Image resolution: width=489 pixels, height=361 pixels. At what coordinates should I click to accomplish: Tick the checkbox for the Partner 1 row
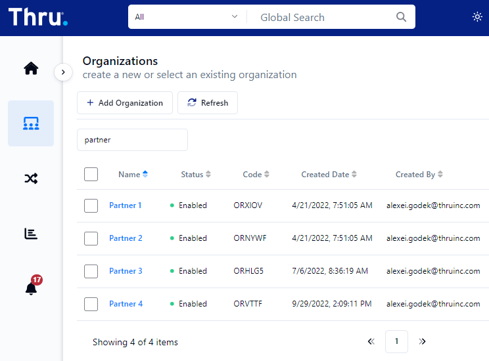tap(91, 205)
